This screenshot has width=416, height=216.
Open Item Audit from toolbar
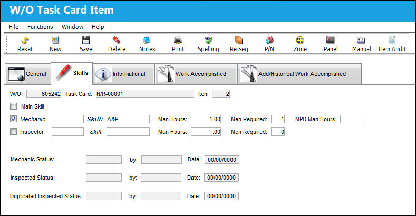point(392,44)
